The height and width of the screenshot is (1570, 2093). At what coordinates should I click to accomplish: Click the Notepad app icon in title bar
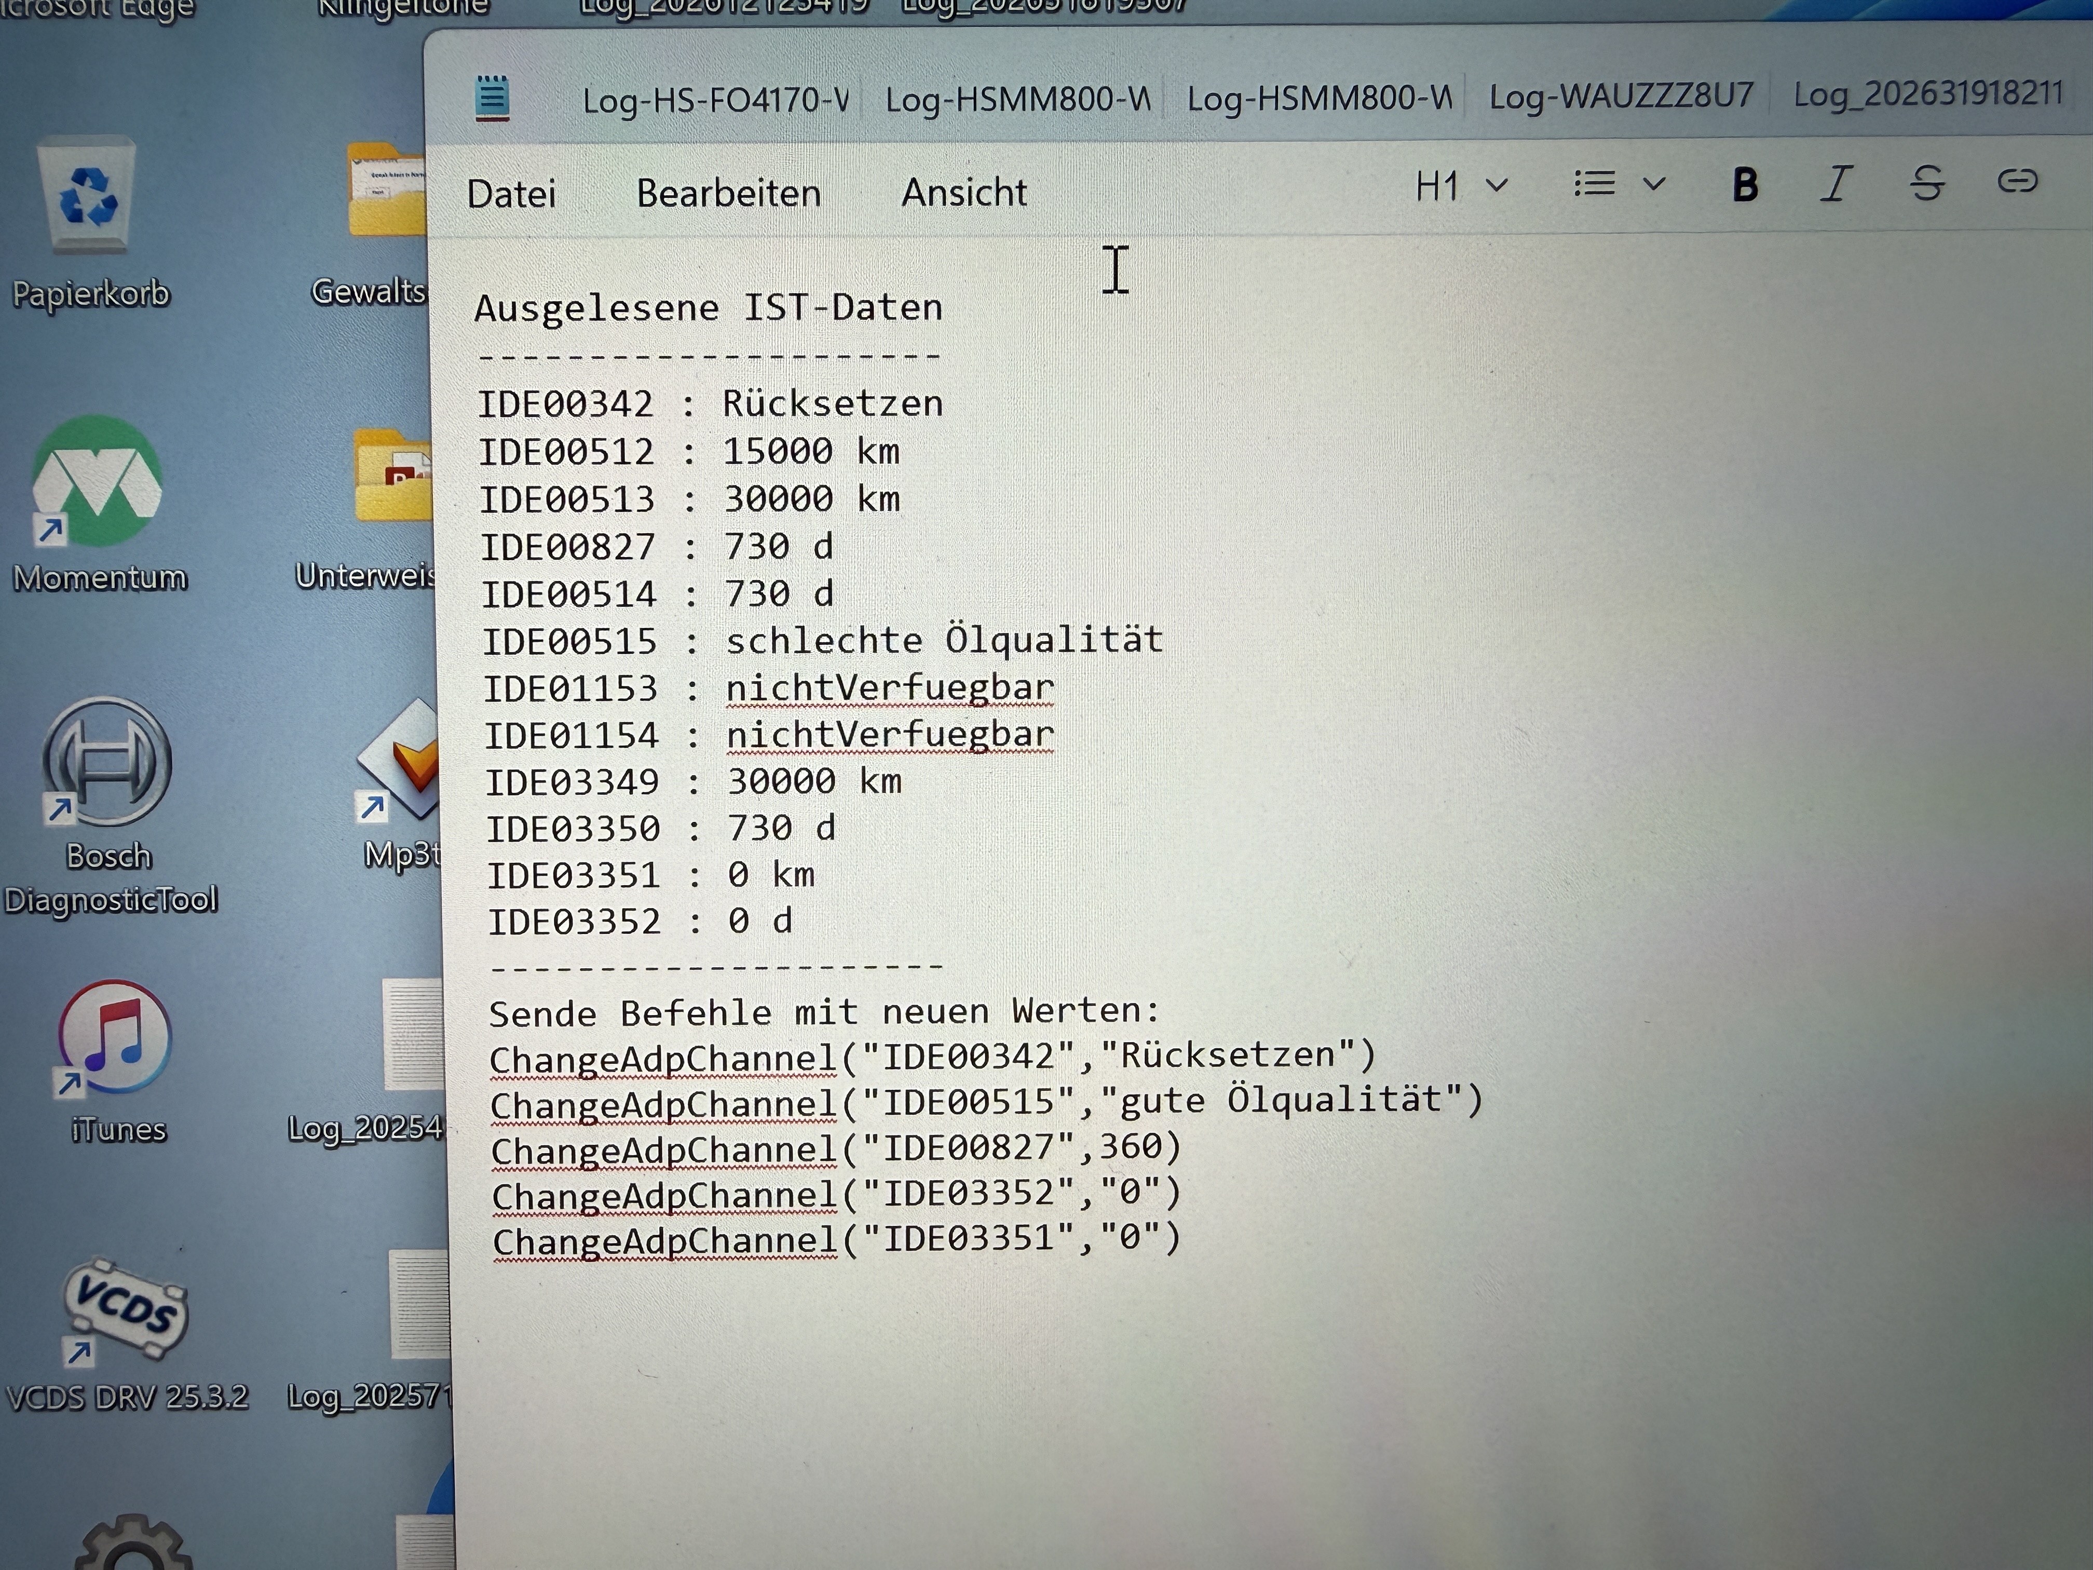coord(492,98)
